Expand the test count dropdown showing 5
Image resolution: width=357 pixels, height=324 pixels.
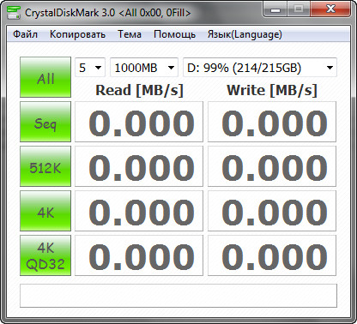click(90, 68)
